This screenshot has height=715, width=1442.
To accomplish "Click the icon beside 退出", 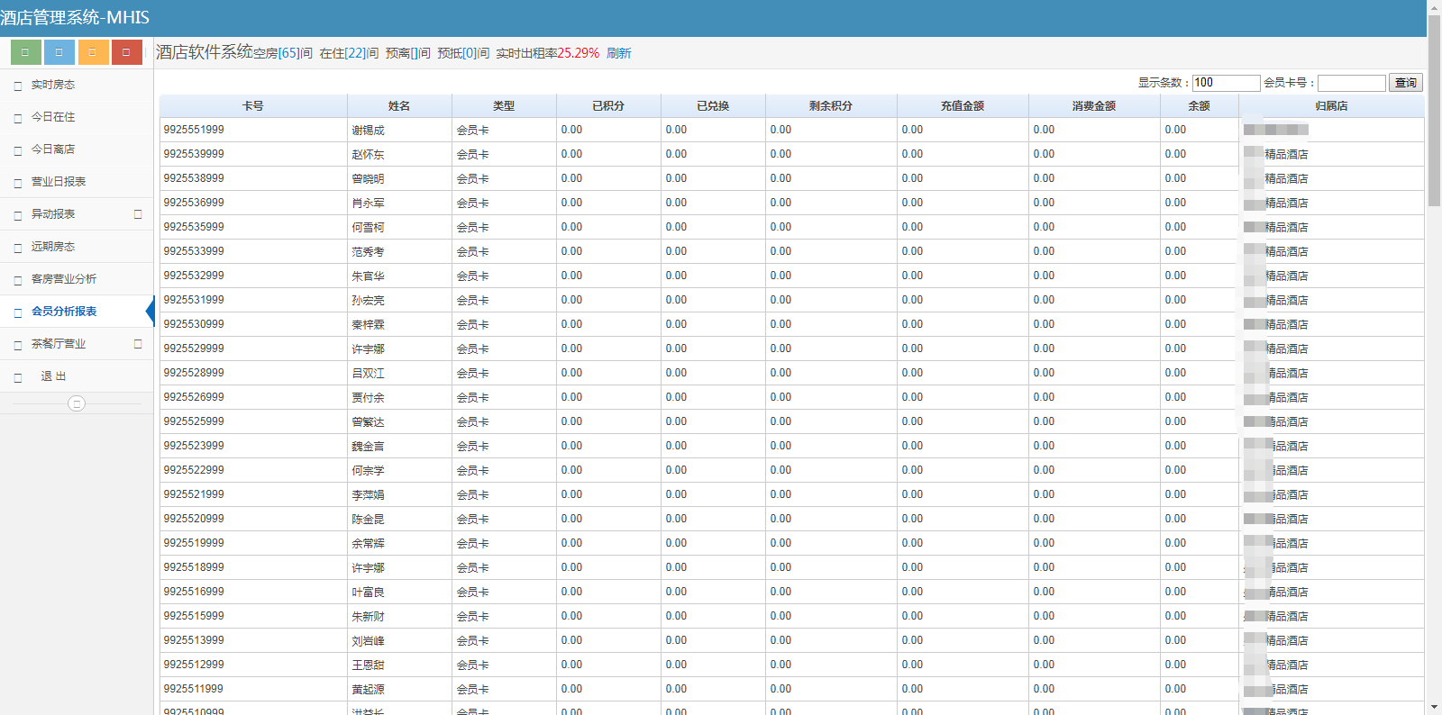I will click(18, 377).
